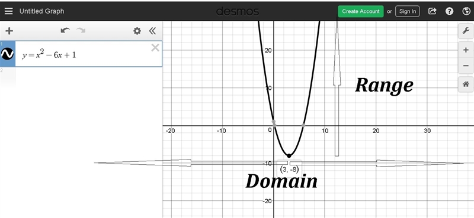The width and height of the screenshot is (474, 218).
Task: Add a new expression item
Action: pyautogui.click(x=9, y=31)
